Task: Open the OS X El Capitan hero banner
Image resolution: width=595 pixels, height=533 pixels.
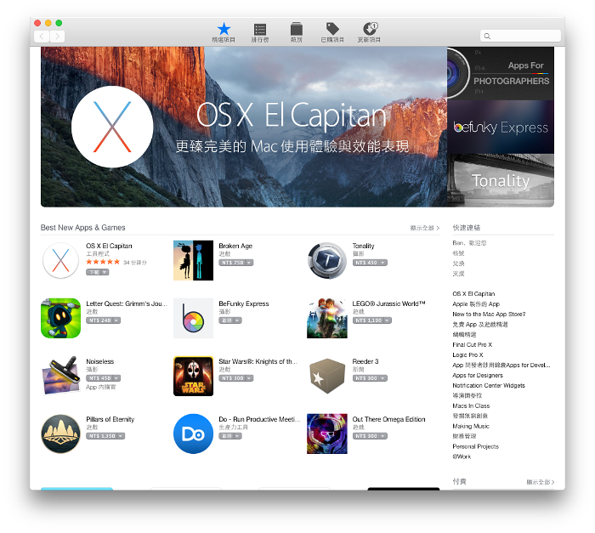Action: (x=244, y=127)
